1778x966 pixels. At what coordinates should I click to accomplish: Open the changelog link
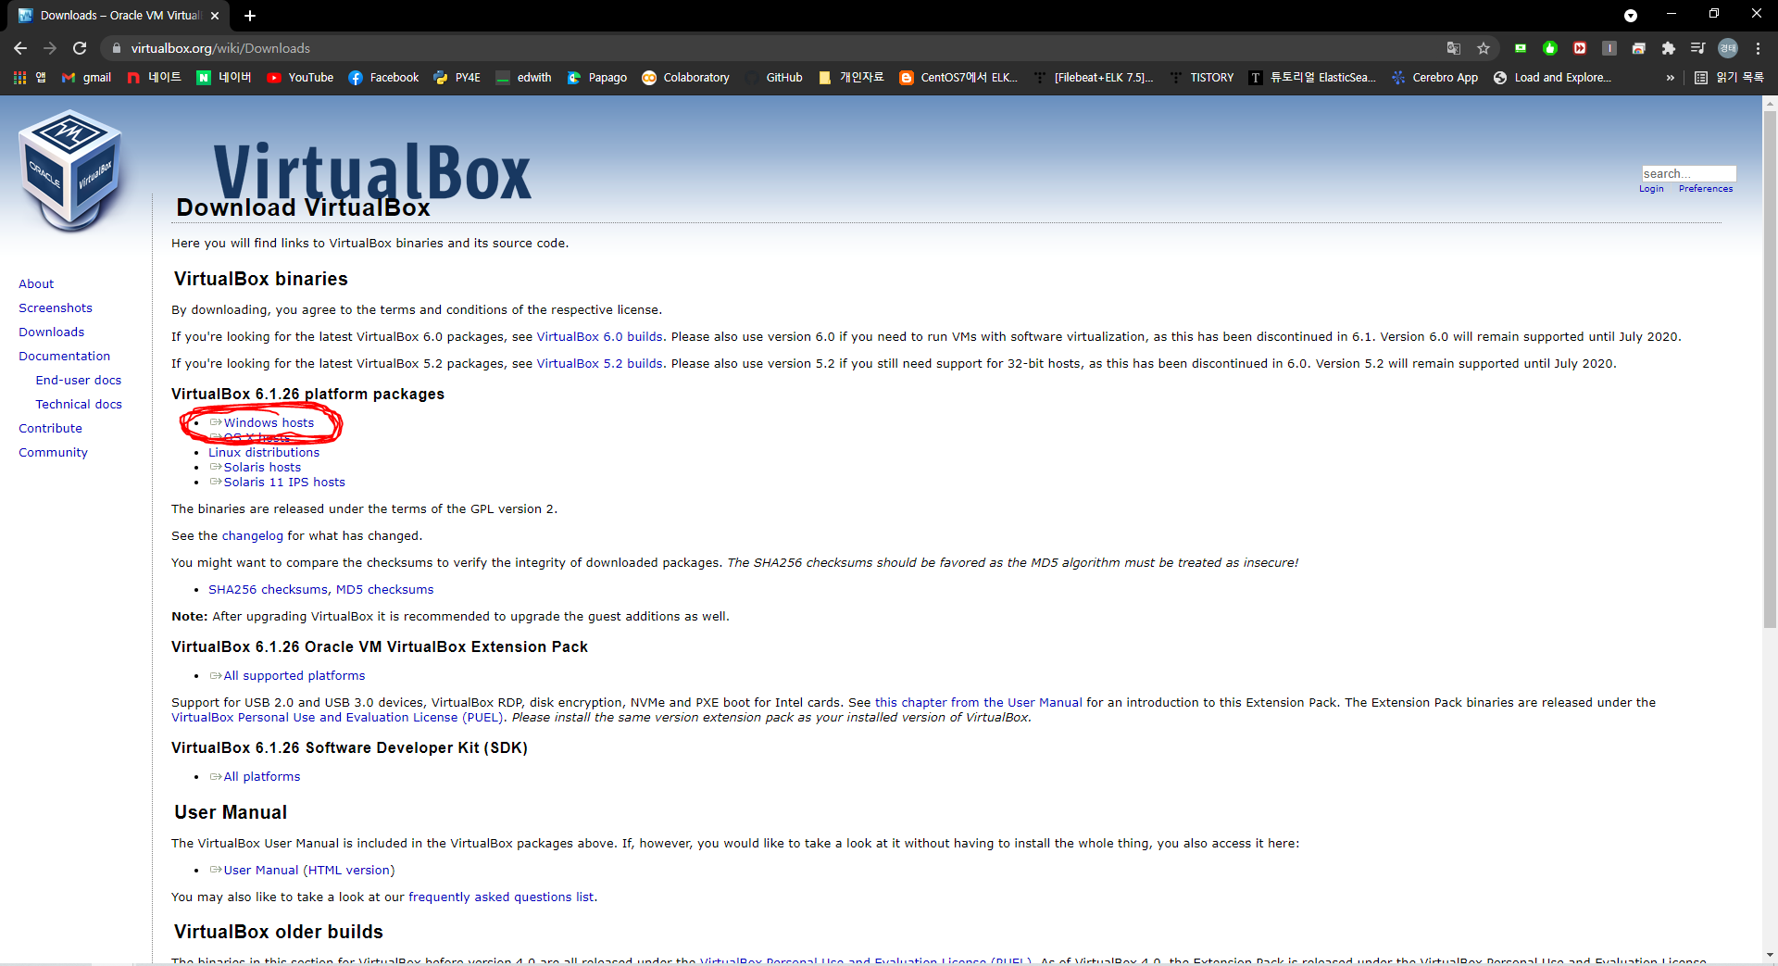point(252,536)
